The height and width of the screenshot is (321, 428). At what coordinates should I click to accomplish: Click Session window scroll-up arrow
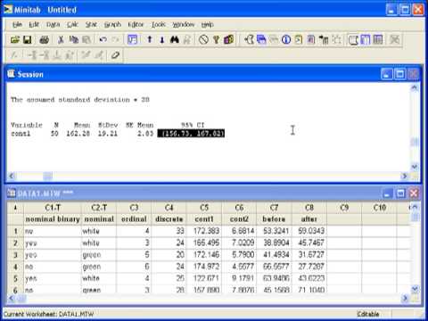415,88
